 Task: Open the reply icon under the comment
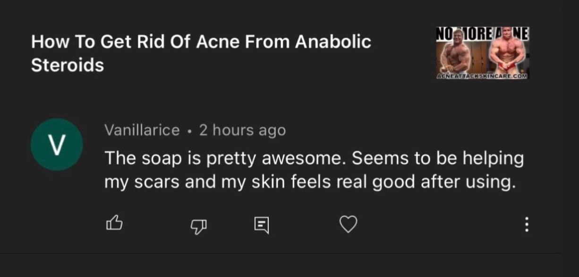(x=261, y=225)
